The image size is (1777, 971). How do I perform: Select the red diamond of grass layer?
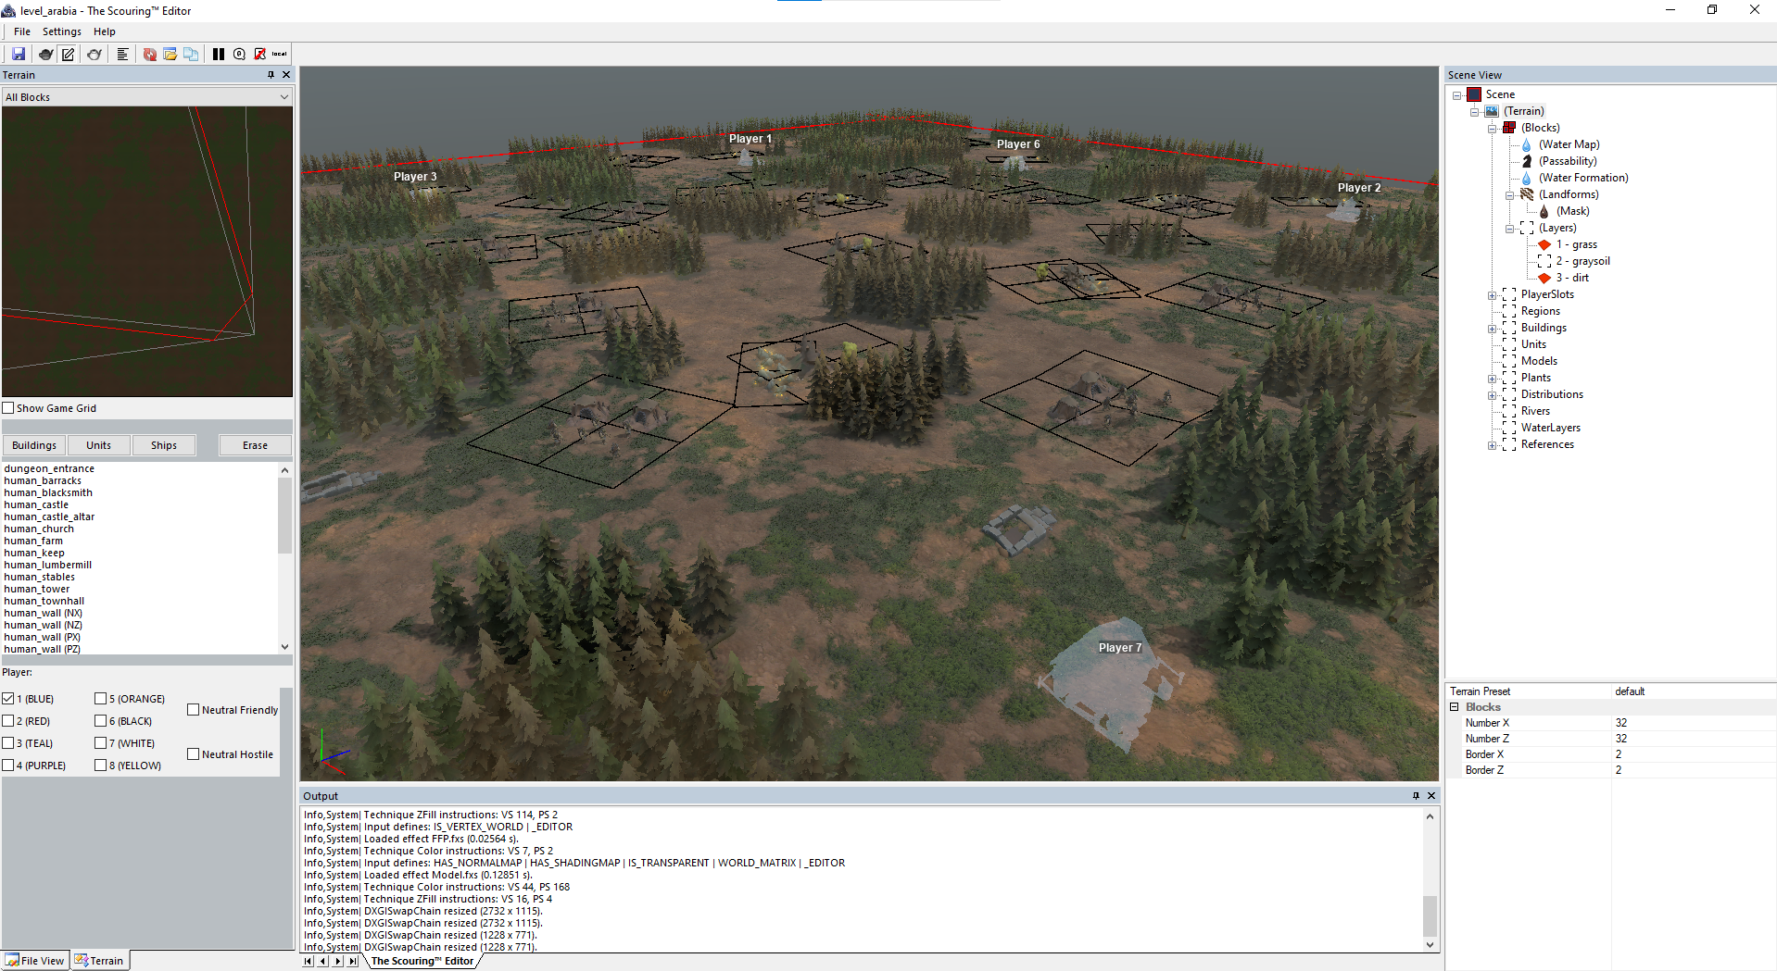[x=1544, y=244]
